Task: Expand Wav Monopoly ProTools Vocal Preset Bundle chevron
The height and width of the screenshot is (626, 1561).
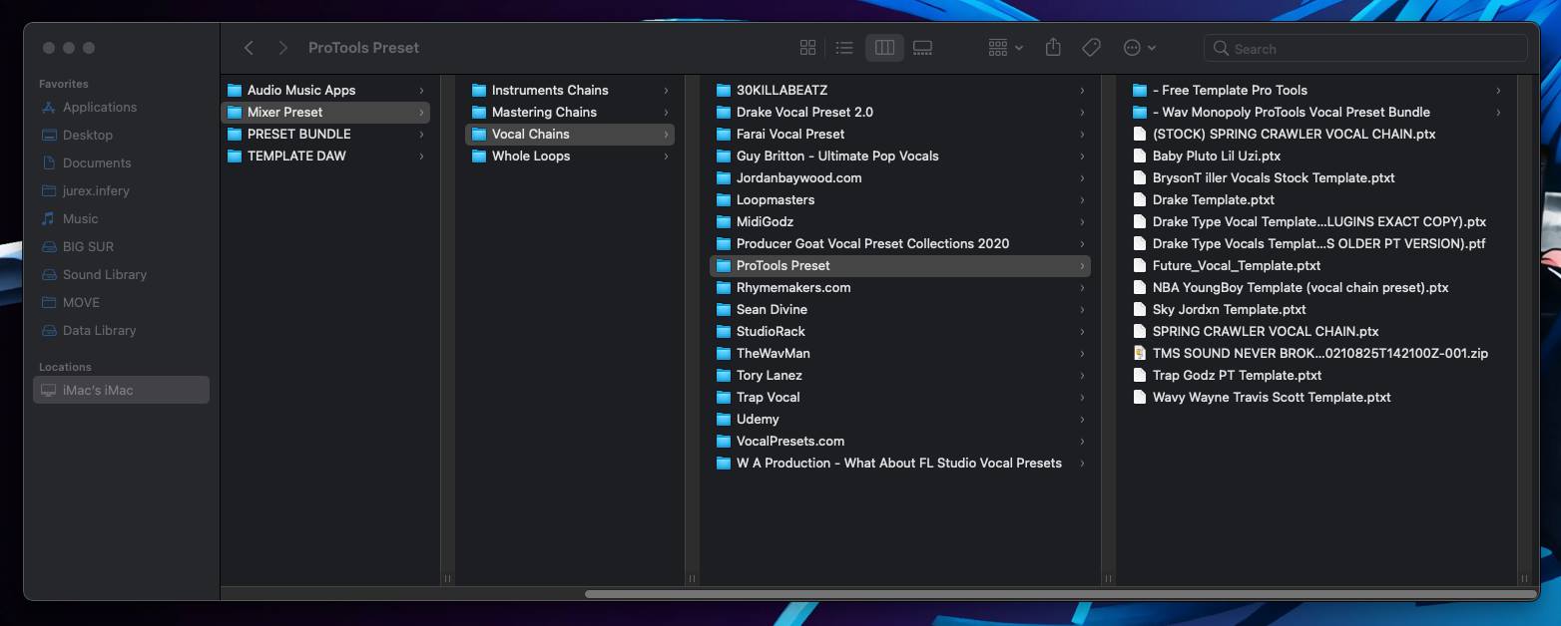Action: click(x=1498, y=112)
